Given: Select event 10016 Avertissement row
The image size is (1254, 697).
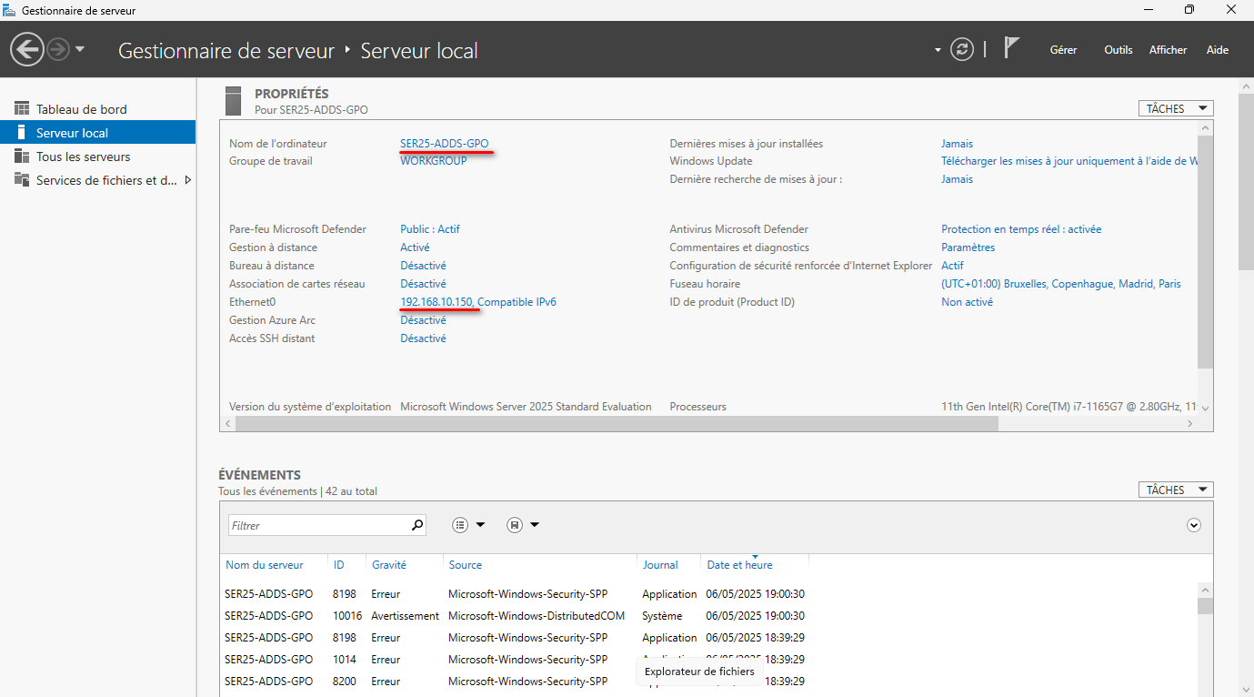Looking at the screenshot, I should click(x=515, y=616).
